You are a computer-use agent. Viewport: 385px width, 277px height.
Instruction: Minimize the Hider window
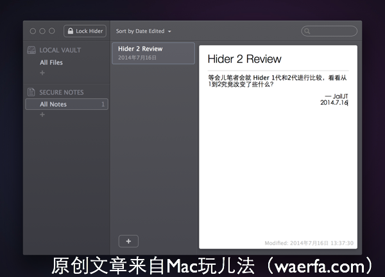point(42,31)
